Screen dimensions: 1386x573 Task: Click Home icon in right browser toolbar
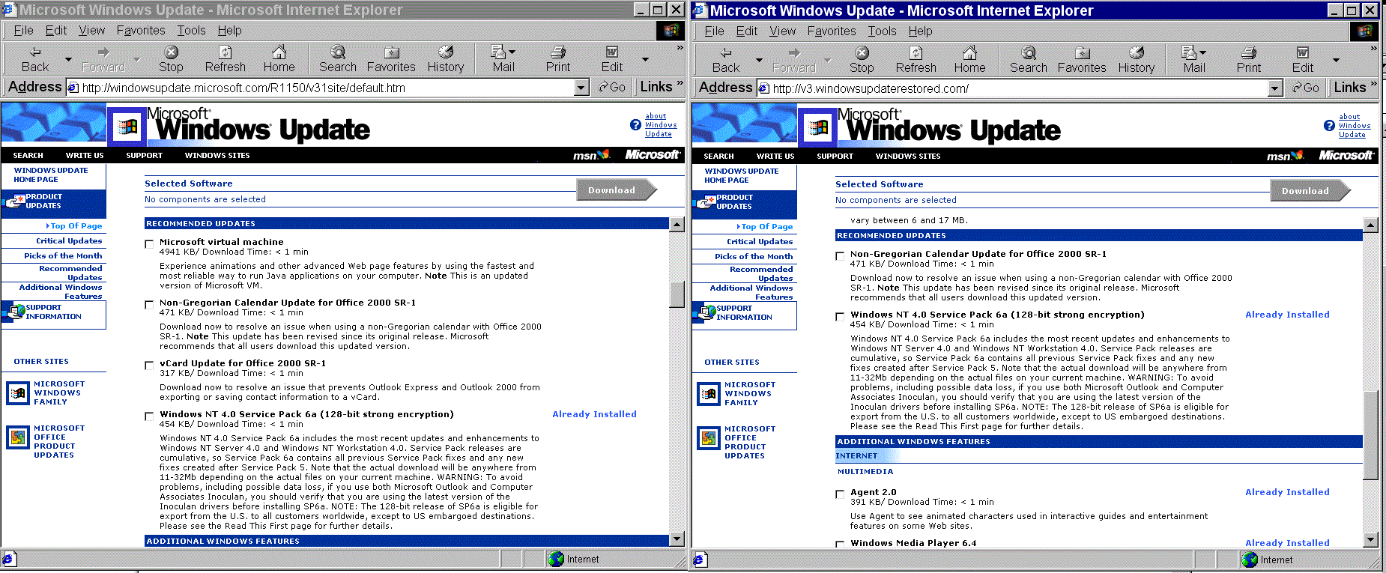(x=969, y=53)
